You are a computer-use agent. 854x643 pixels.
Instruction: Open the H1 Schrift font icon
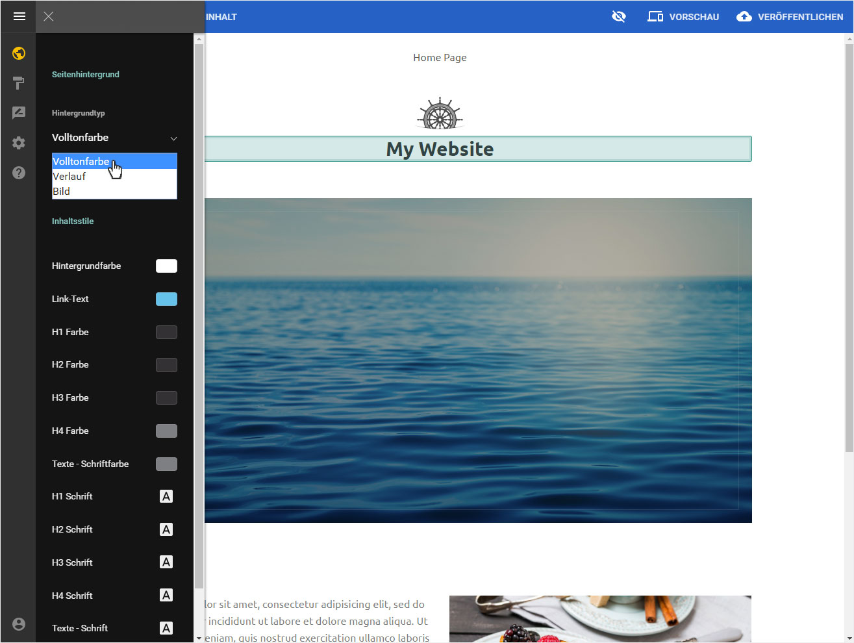(166, 496)
